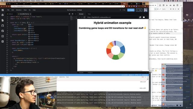Screen dimensions: 193x109
Task: Open the configuration gear sidebar icon
Action: [x=3, y=36]
